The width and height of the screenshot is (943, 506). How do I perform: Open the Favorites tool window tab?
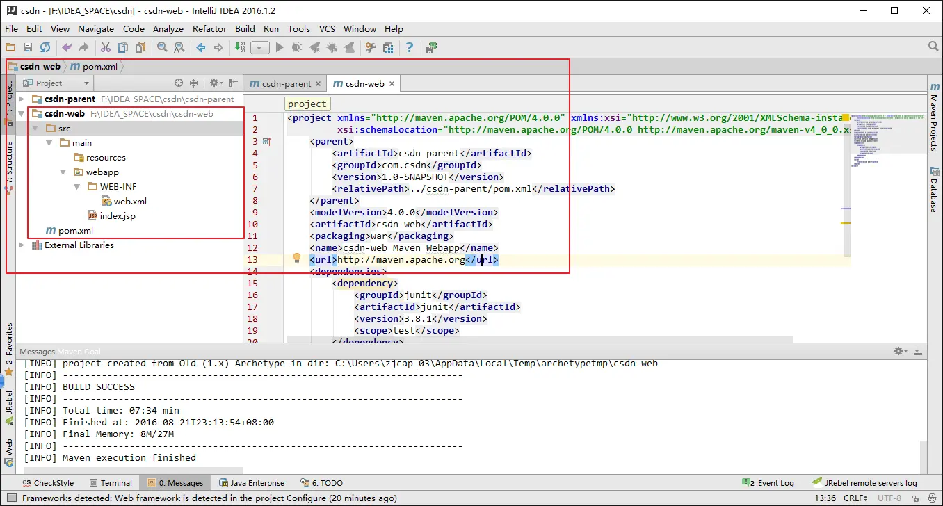9,349
